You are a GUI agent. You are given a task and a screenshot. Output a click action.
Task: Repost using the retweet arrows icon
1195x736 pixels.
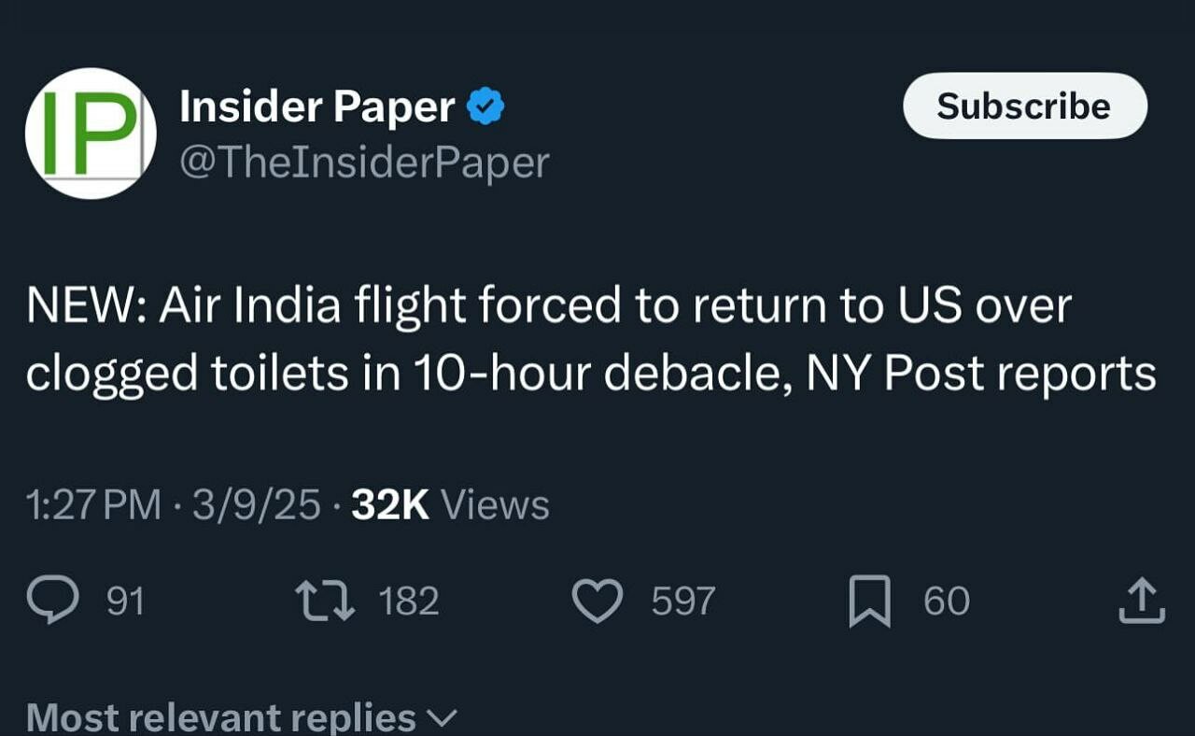point(325,601)
